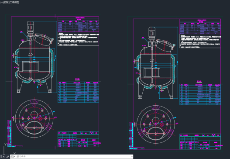230x159 pixels.
Task: Open the viewport [-] controls menu
Action: click(2, 2)
